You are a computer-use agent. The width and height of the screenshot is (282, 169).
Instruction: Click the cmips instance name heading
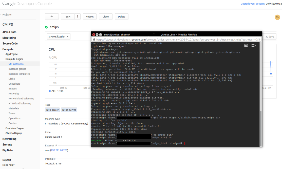[54, 27]
